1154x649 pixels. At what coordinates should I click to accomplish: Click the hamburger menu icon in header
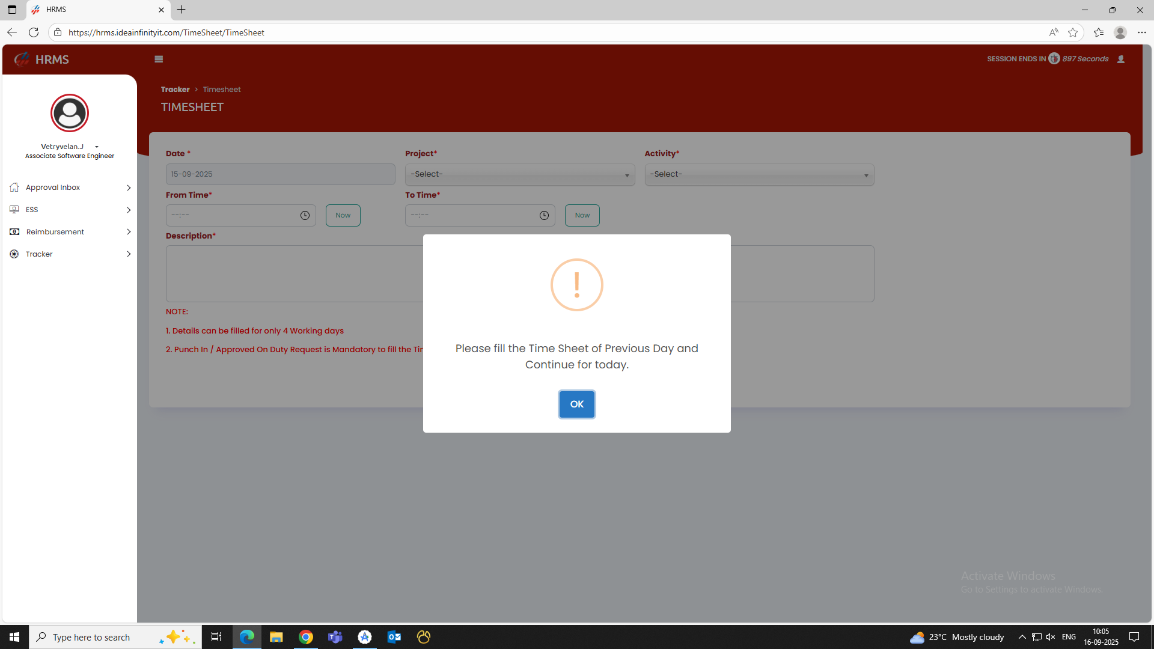pos(159,59)
